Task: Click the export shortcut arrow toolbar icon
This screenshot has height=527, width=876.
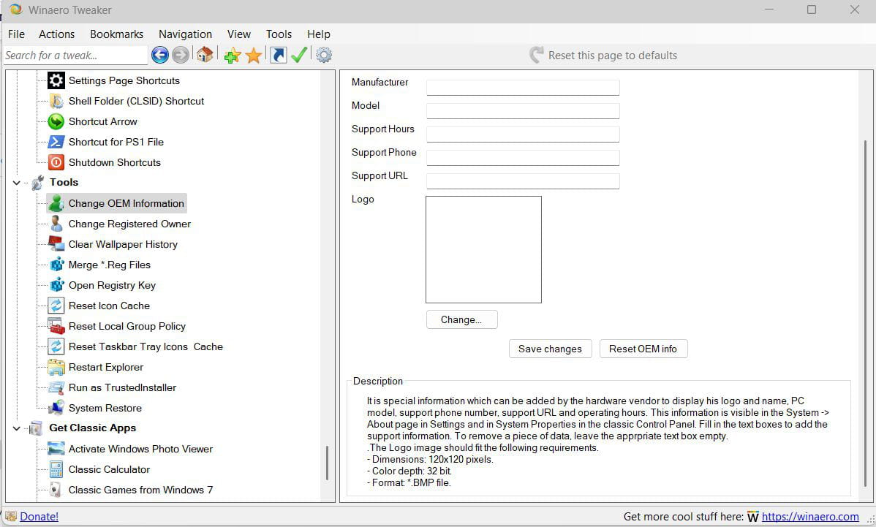Action: [x=278, y=55]
